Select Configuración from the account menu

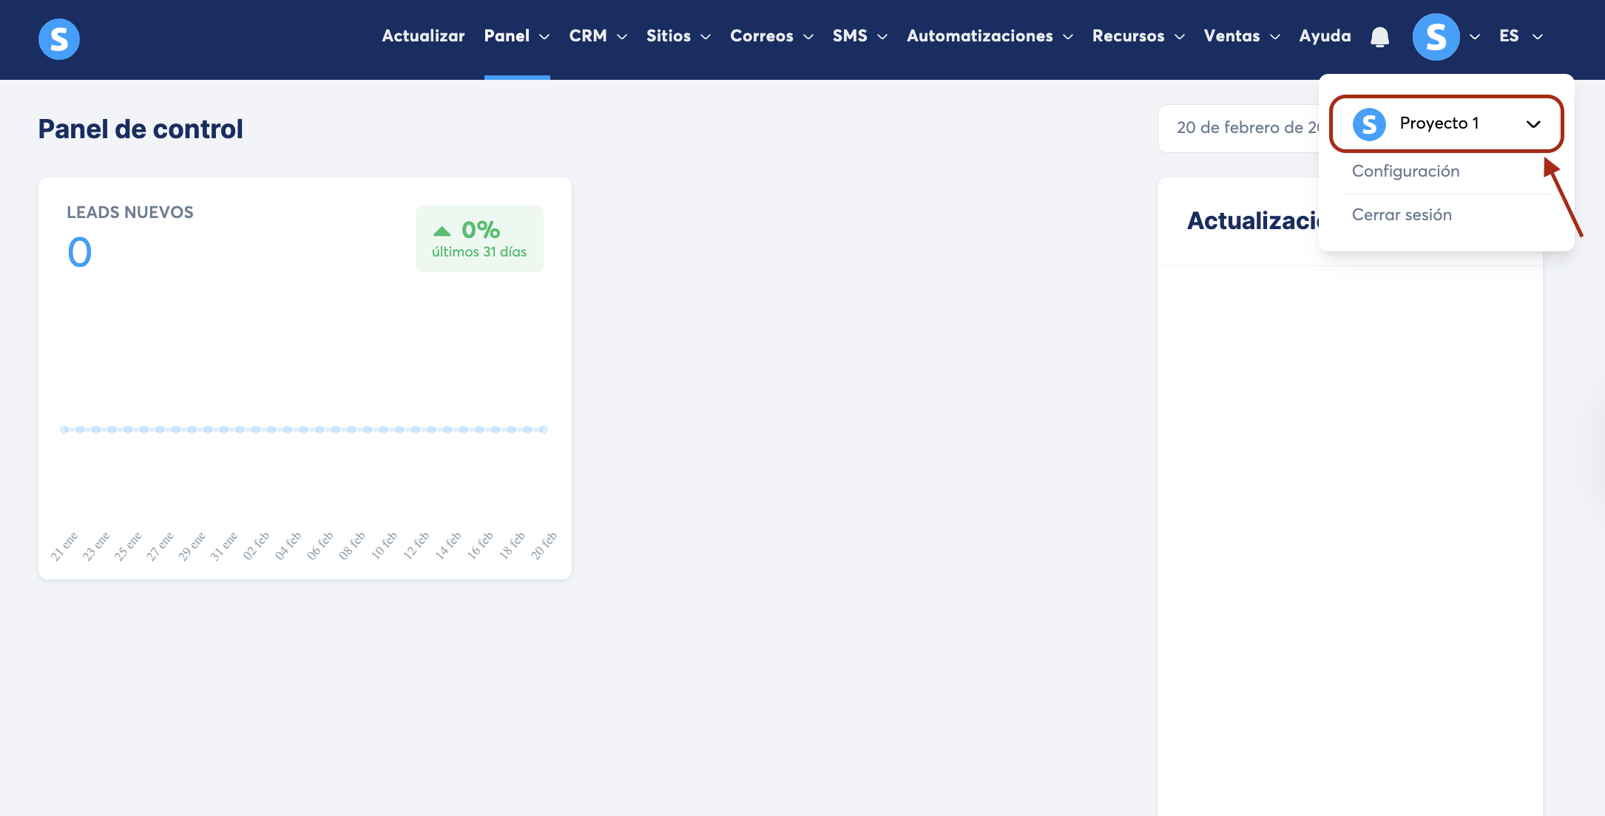click(x=1405, y=171)
